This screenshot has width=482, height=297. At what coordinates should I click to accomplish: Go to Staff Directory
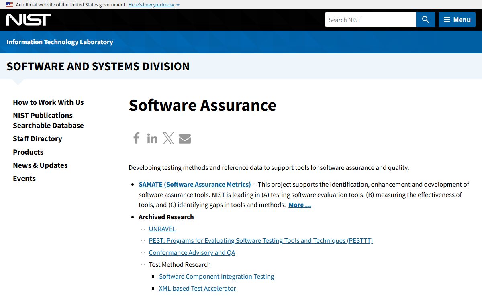point(37,138)
